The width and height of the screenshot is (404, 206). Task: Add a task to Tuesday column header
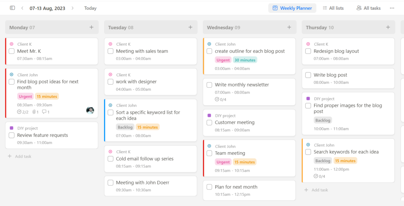click(x=191, y=27)
